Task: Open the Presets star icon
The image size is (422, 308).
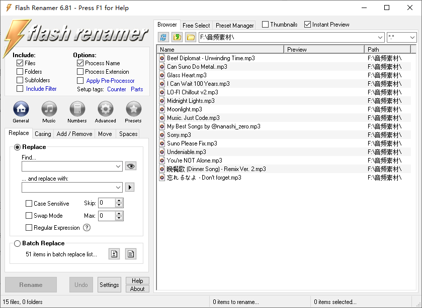Action: 133,109
